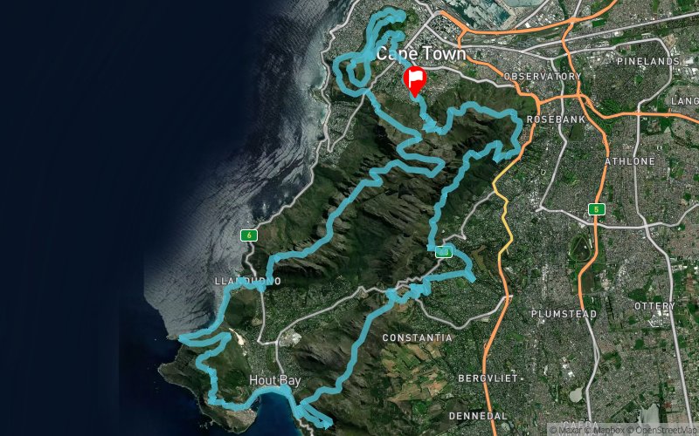Click the Observatory suburb label
The image size is (699, 436).
coord(543,77)
